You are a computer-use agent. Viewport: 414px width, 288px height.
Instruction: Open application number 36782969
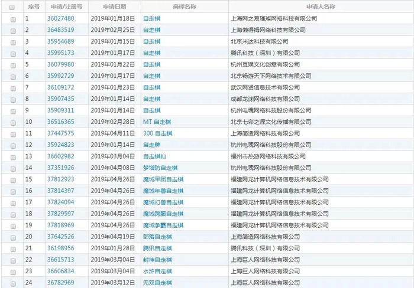[61, 283]
